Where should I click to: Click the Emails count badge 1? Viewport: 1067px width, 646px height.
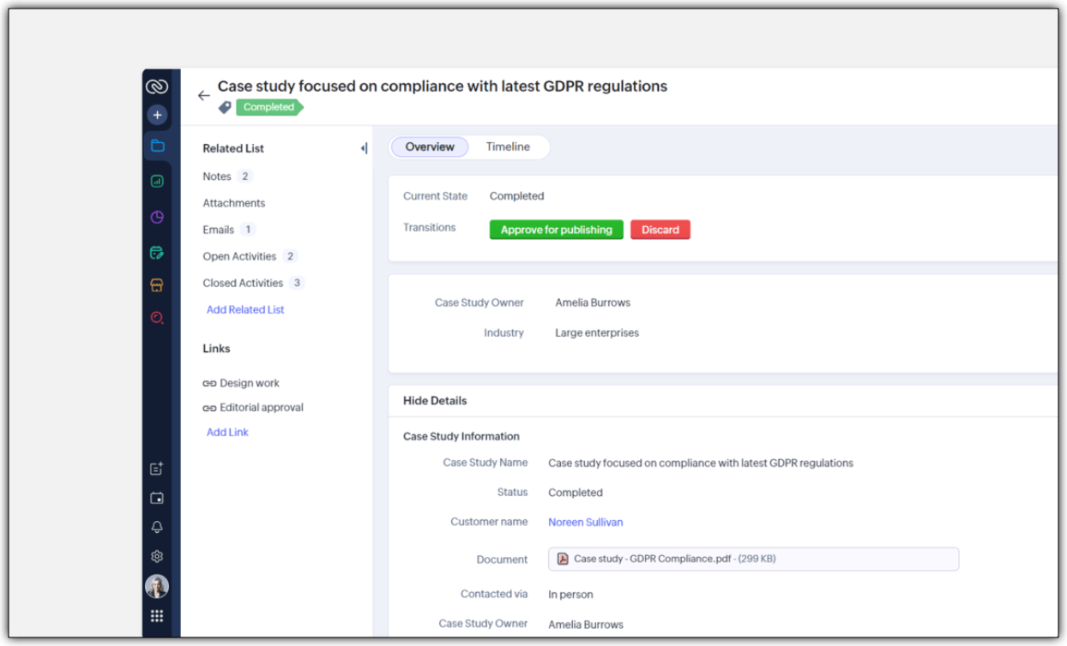[248, 230]
